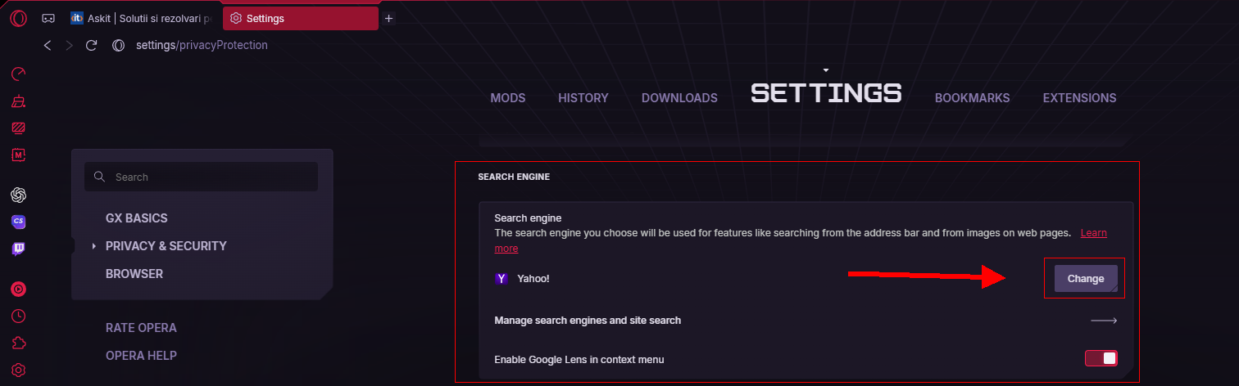Open a new tab with plus button
Screen dimensions: 1239x386
point(388,18)
